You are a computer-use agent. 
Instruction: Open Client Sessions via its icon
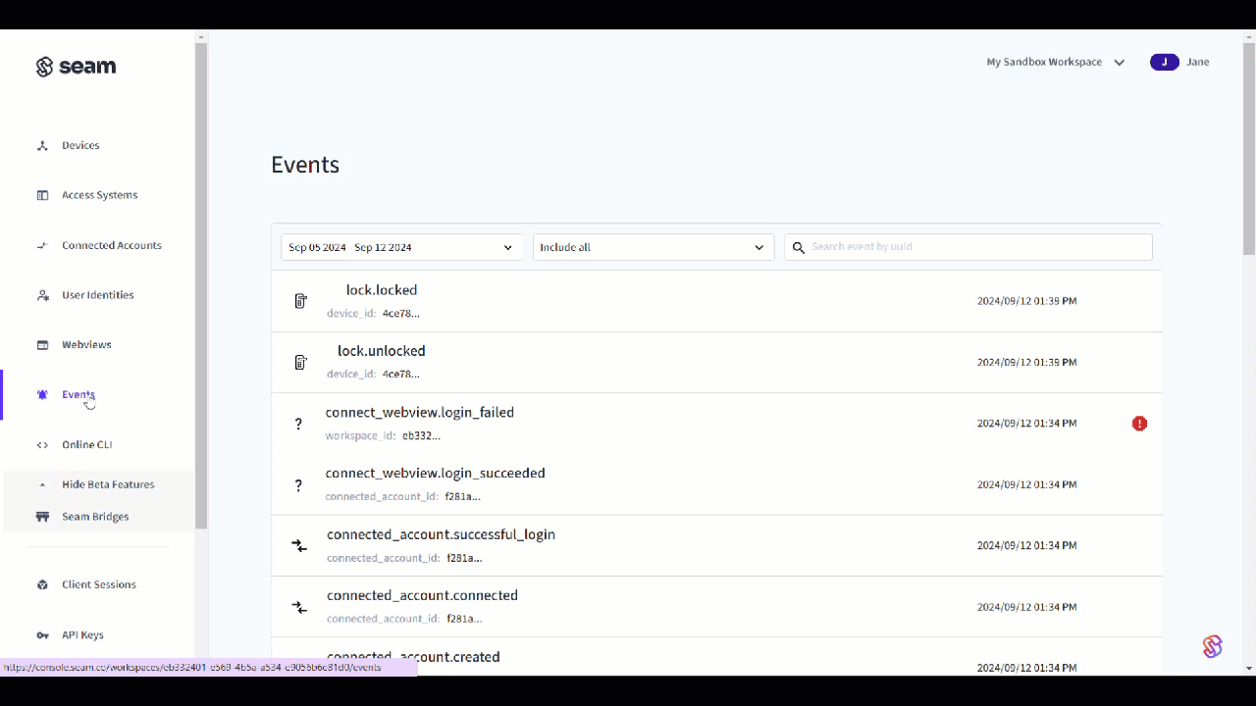42,584
